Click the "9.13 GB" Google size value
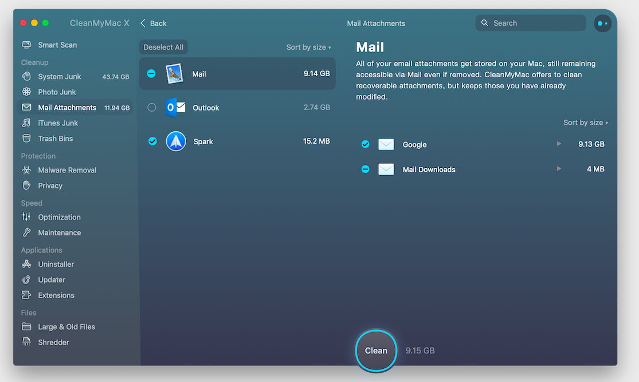639x382 pixels. coord(591,144)
